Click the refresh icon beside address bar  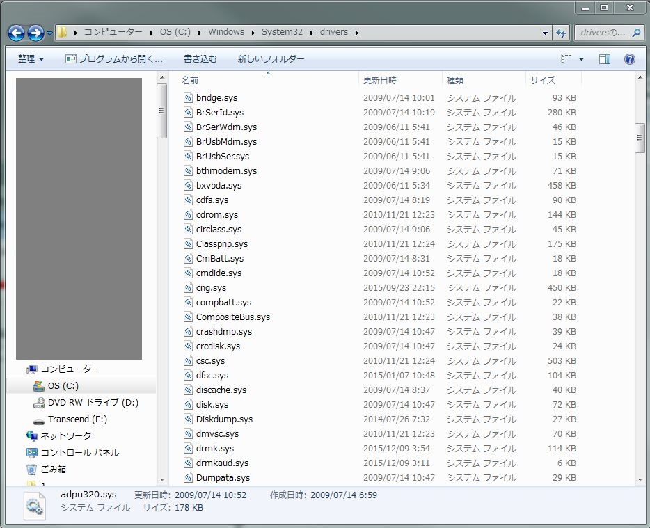click(x=561, y=33)
